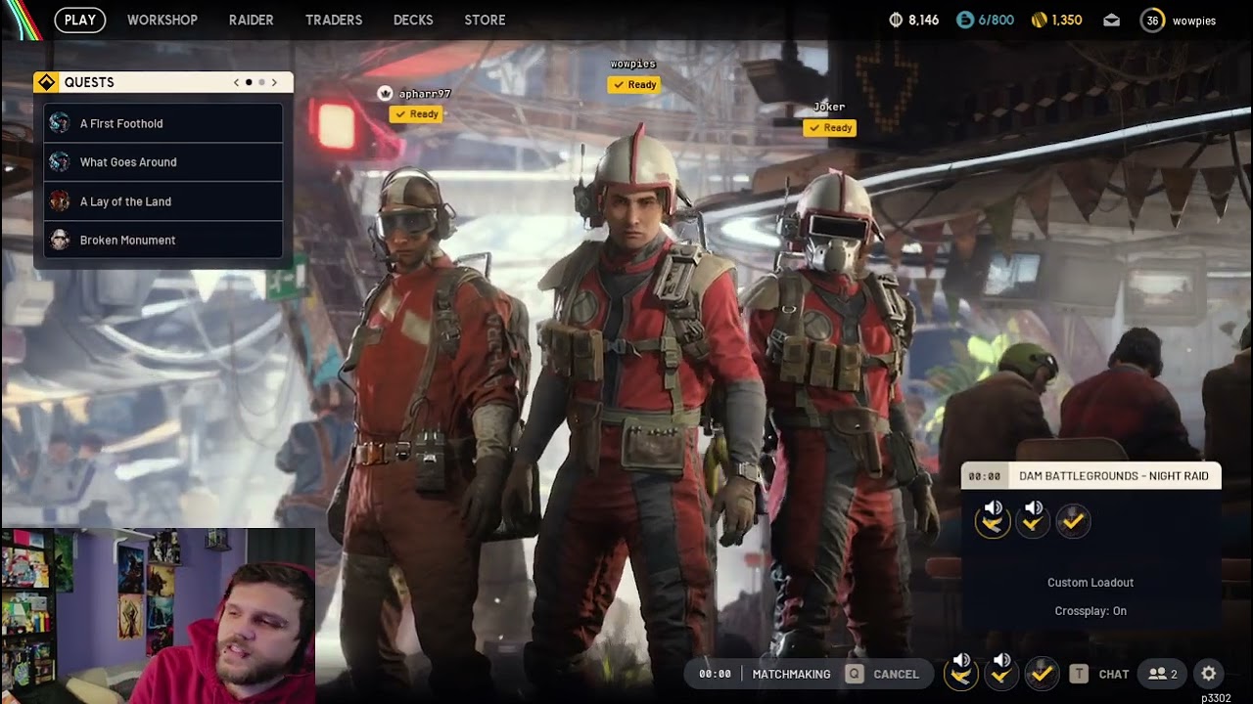
Task: Mute first squad member voice in bottom bar
Action: click(x=962, y=661)
